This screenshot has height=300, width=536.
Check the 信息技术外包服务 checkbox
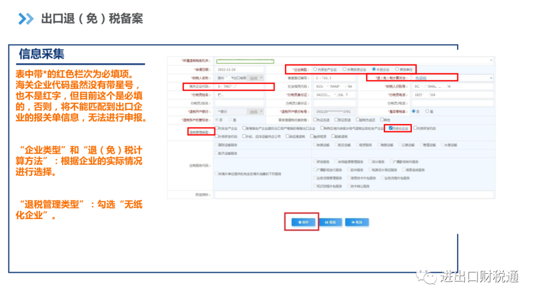(x=349, y=178)
